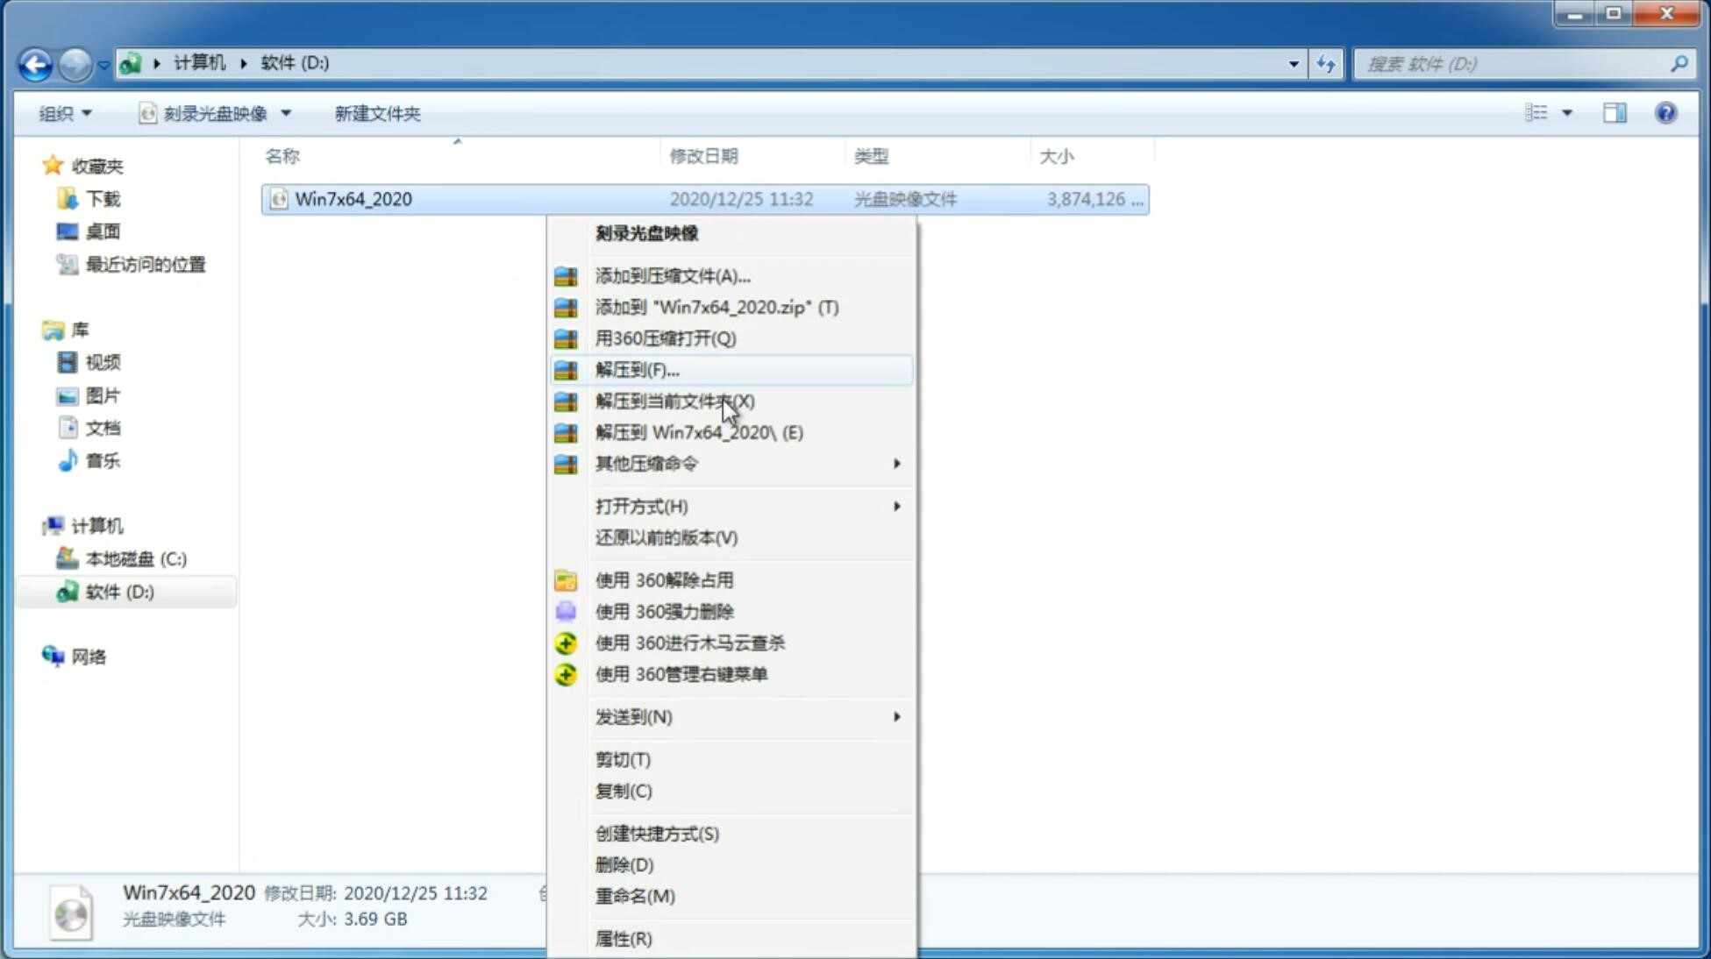Expand 发送到 submenu arrow
The width and height of the screenshot is (1711, 959).
click(895, 717)
